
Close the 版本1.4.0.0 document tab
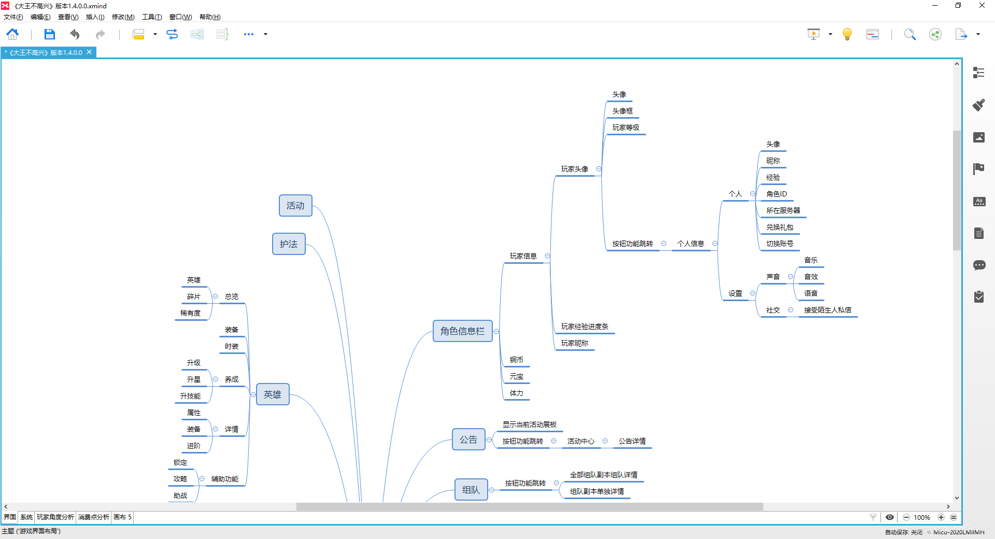point(89,52)
